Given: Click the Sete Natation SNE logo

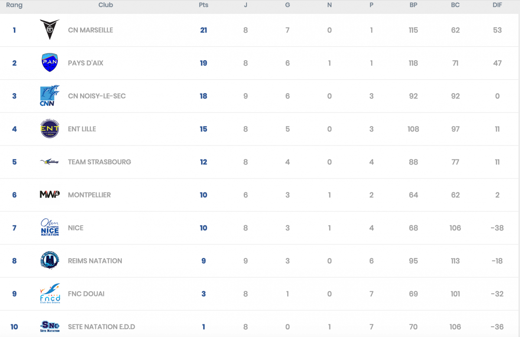Looking at the screenshot, I should [49, 326].
